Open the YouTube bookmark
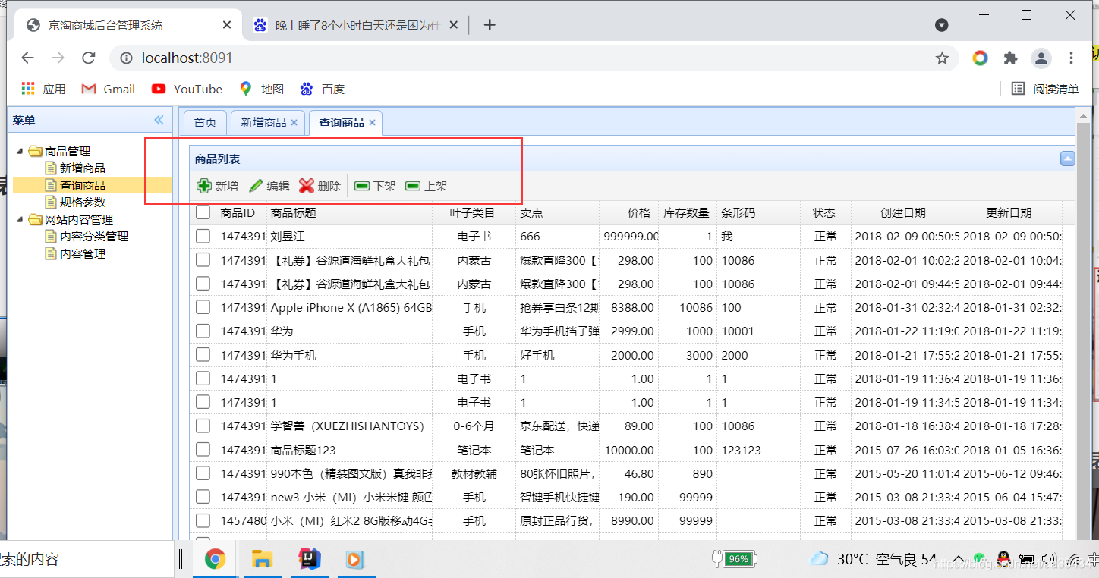Viewport: 1099px width, 578px height. tap(187, 89)
